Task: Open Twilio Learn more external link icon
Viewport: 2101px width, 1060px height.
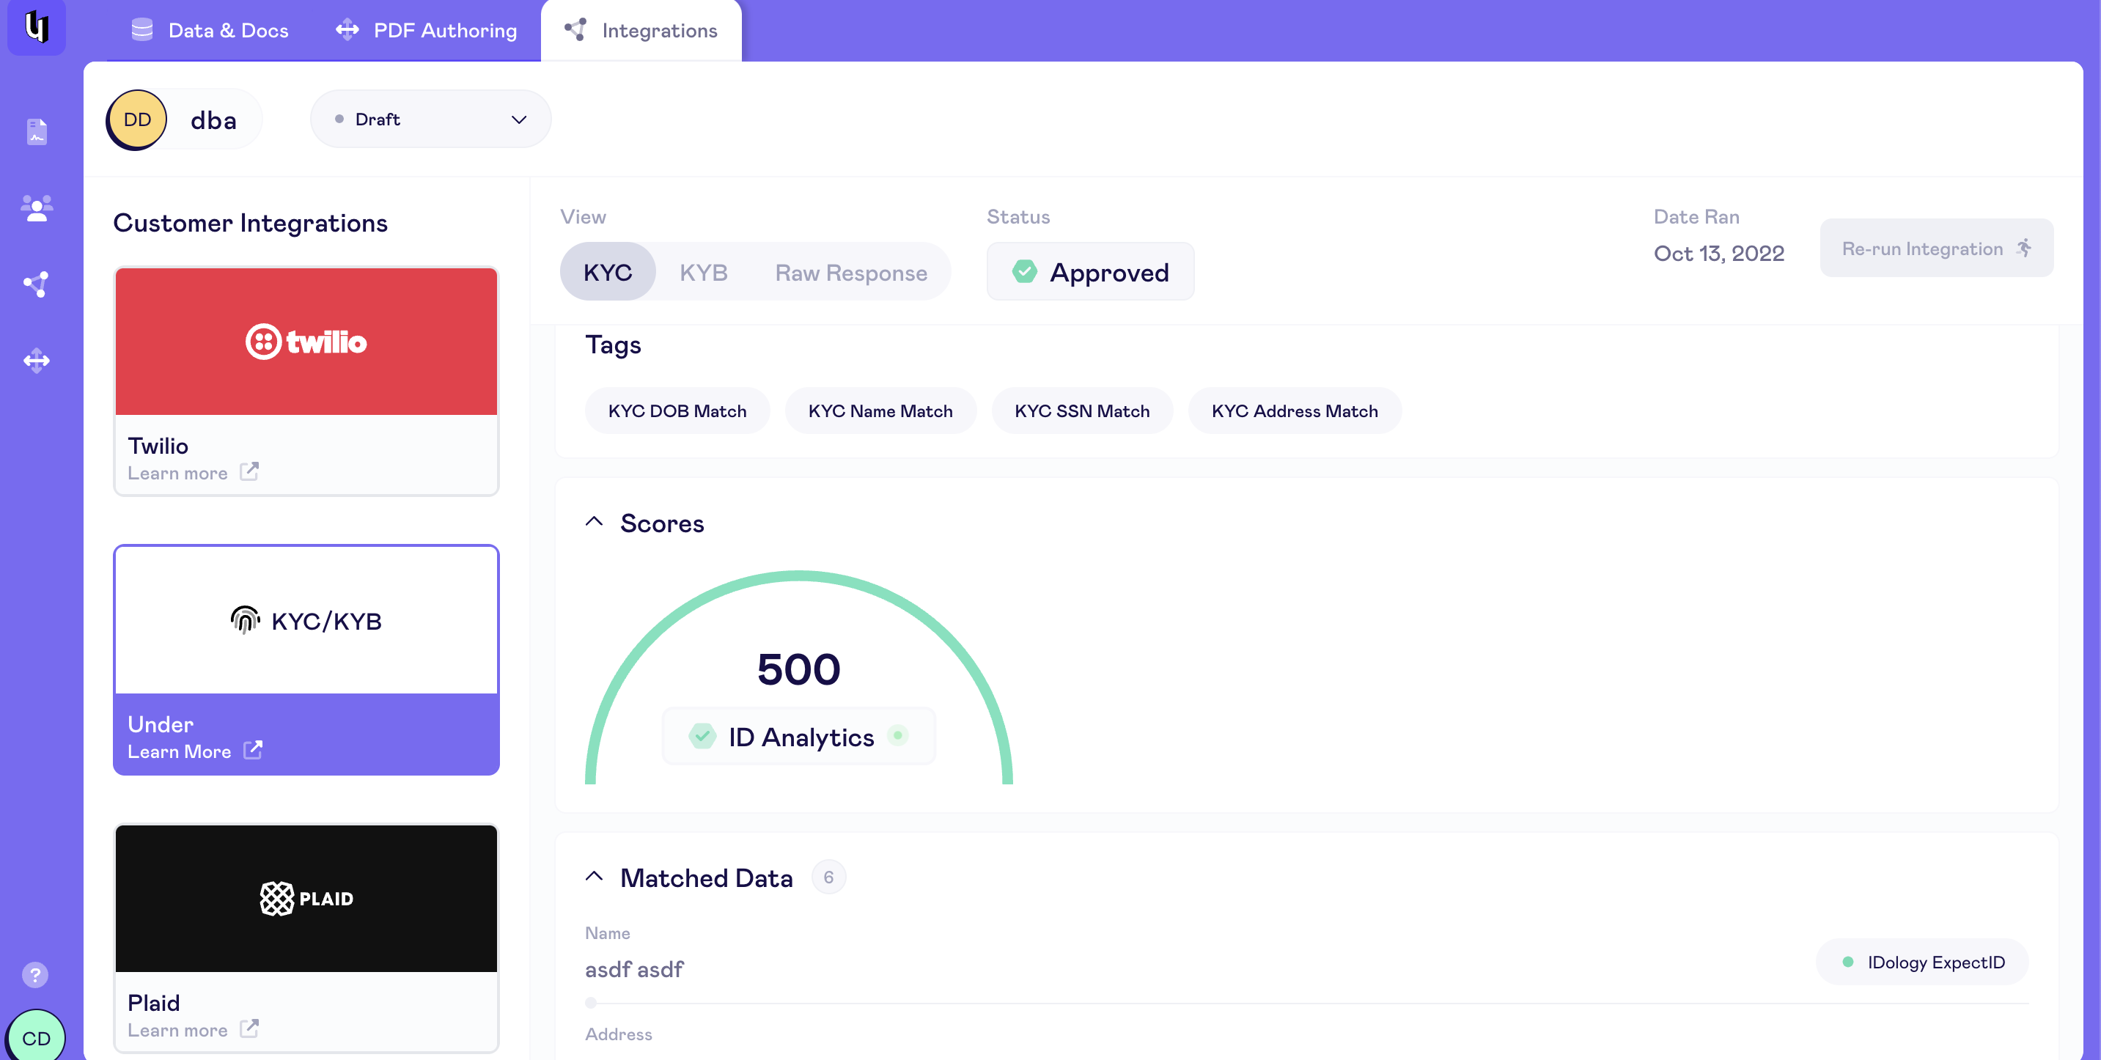Action: coord(249,472)
